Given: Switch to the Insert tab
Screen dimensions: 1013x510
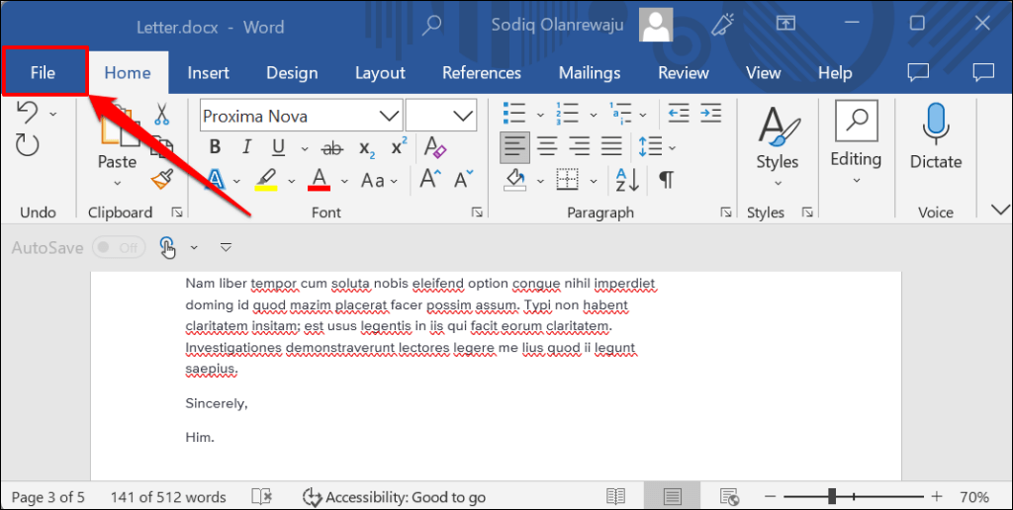Looking at the screenshot, I should [x=208, y=72].
